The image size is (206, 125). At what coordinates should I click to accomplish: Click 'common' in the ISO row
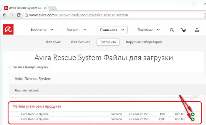116,114
